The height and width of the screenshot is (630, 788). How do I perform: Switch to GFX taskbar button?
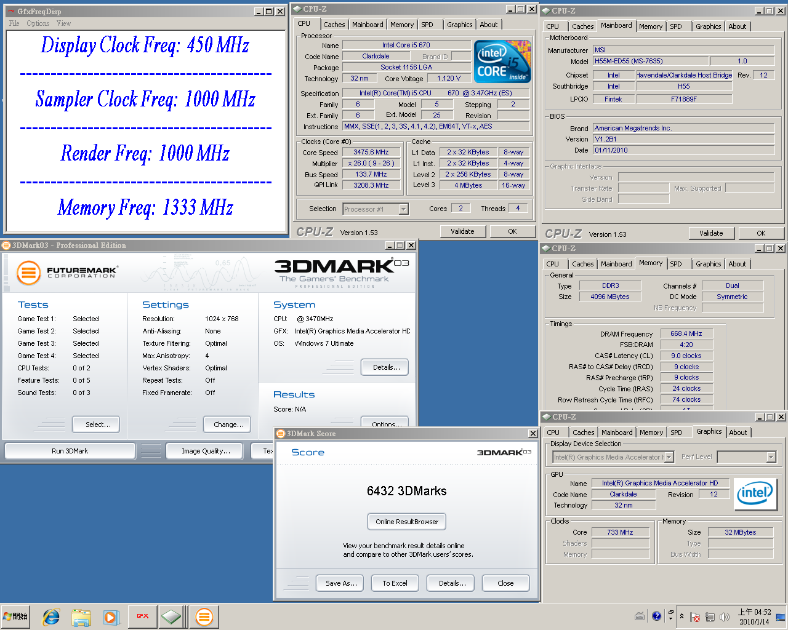[142, 616]
